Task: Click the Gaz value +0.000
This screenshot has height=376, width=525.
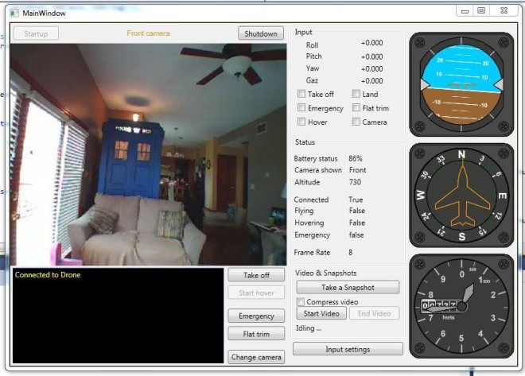Action: tap(371, 80)
